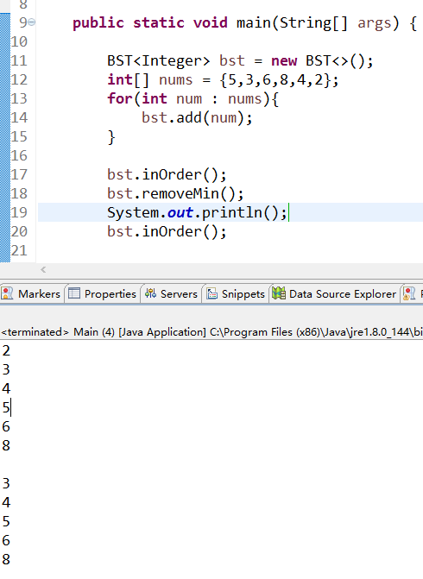Click the 'bst.add(num);' statement
The image size is (423, 579).
coord(197,118)
